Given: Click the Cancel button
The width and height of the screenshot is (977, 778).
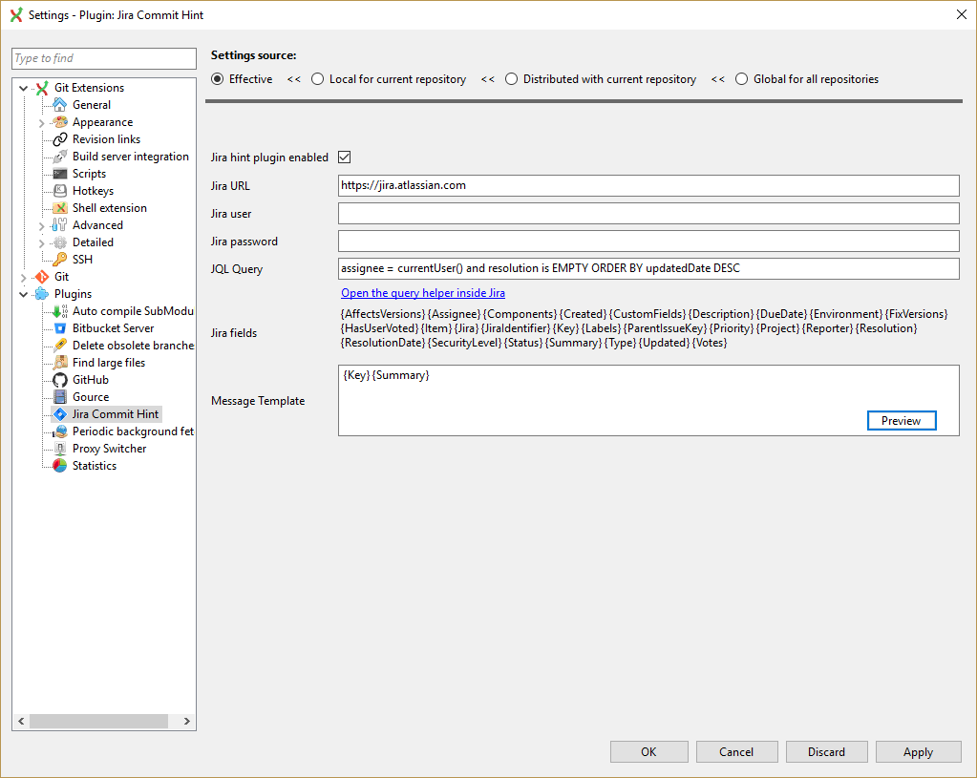Looking at the screenshot, I should pyautogui.click(x=736, y=752).
